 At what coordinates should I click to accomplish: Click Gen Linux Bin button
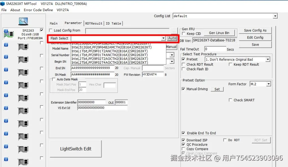[219, 33]
